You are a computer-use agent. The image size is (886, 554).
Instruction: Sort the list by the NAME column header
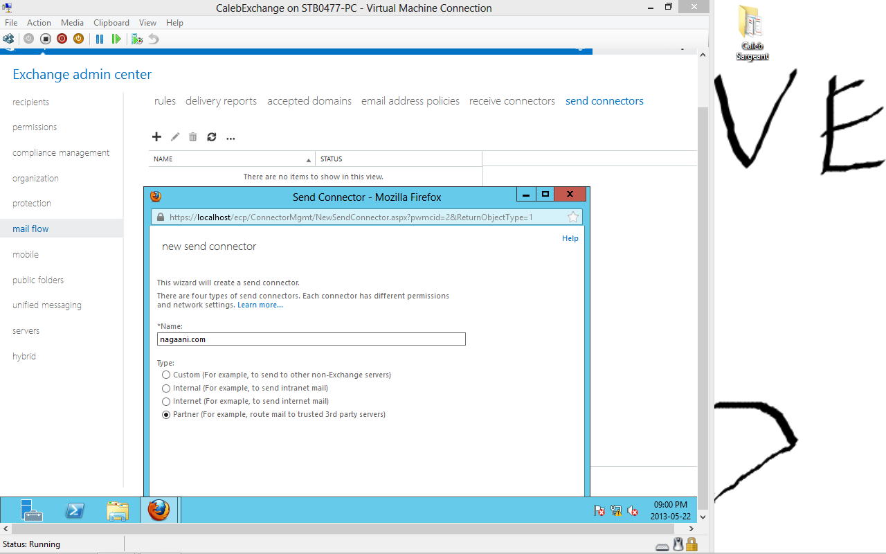tap(232, 159)
